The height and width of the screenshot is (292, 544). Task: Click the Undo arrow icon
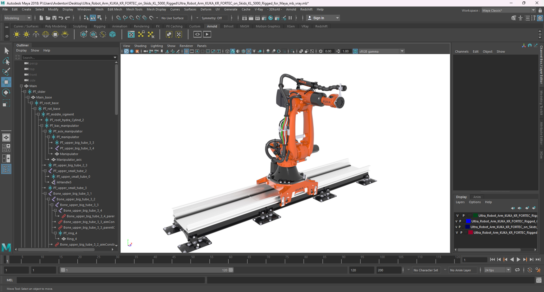[x=61, y=18]
